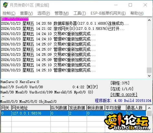Click log panel scroll down arrow
Image resolution: width=153 pixels, height=133 pixels.
pyautogui.click(x=149, y=76)
